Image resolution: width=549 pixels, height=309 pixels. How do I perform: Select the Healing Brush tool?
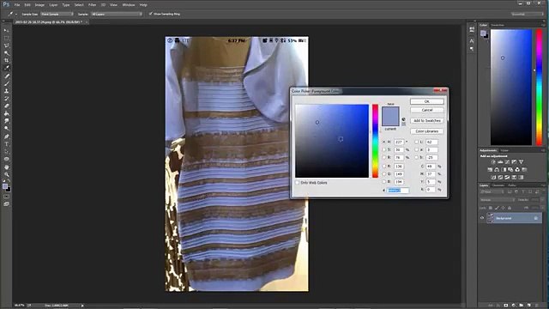click(x=6, y=76)
